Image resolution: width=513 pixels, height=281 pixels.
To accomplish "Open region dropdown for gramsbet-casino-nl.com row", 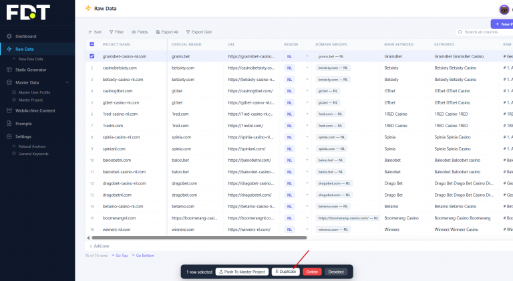I will pos(307,56).
